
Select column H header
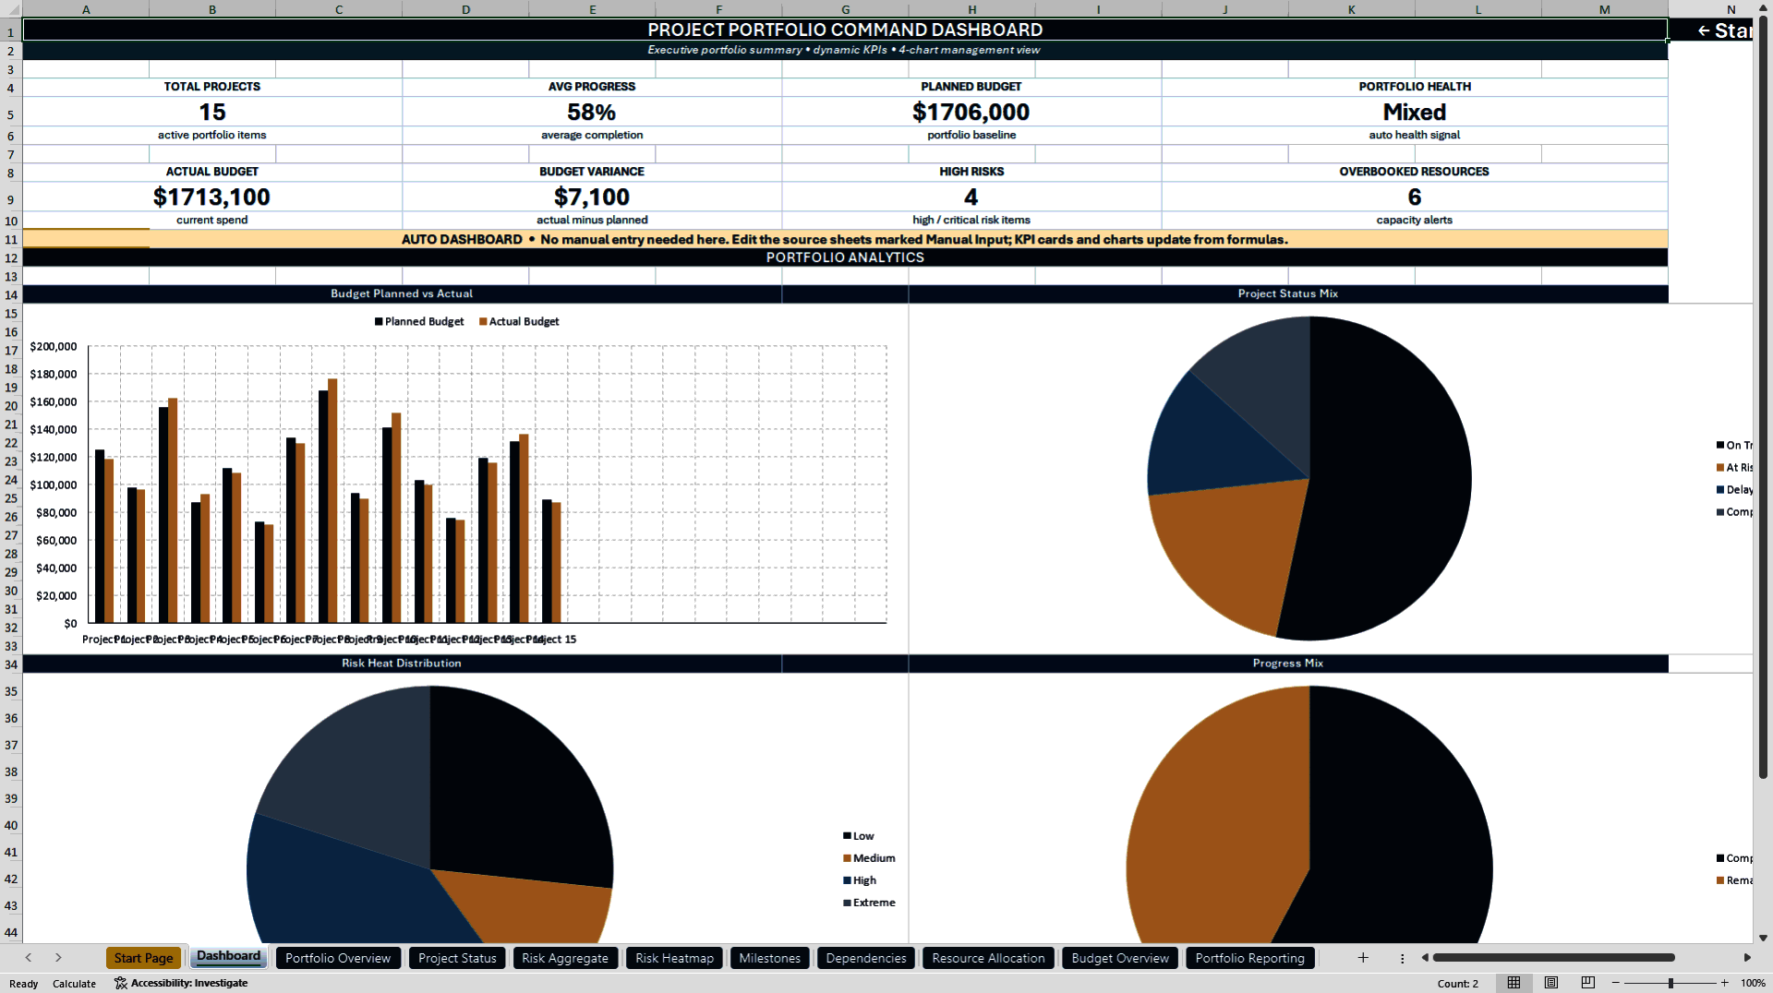click(971, 9)
